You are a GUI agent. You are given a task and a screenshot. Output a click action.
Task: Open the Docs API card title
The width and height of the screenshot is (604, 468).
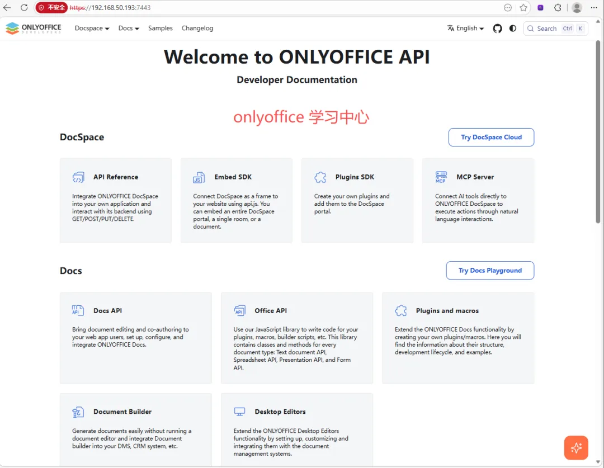[107, 310]
